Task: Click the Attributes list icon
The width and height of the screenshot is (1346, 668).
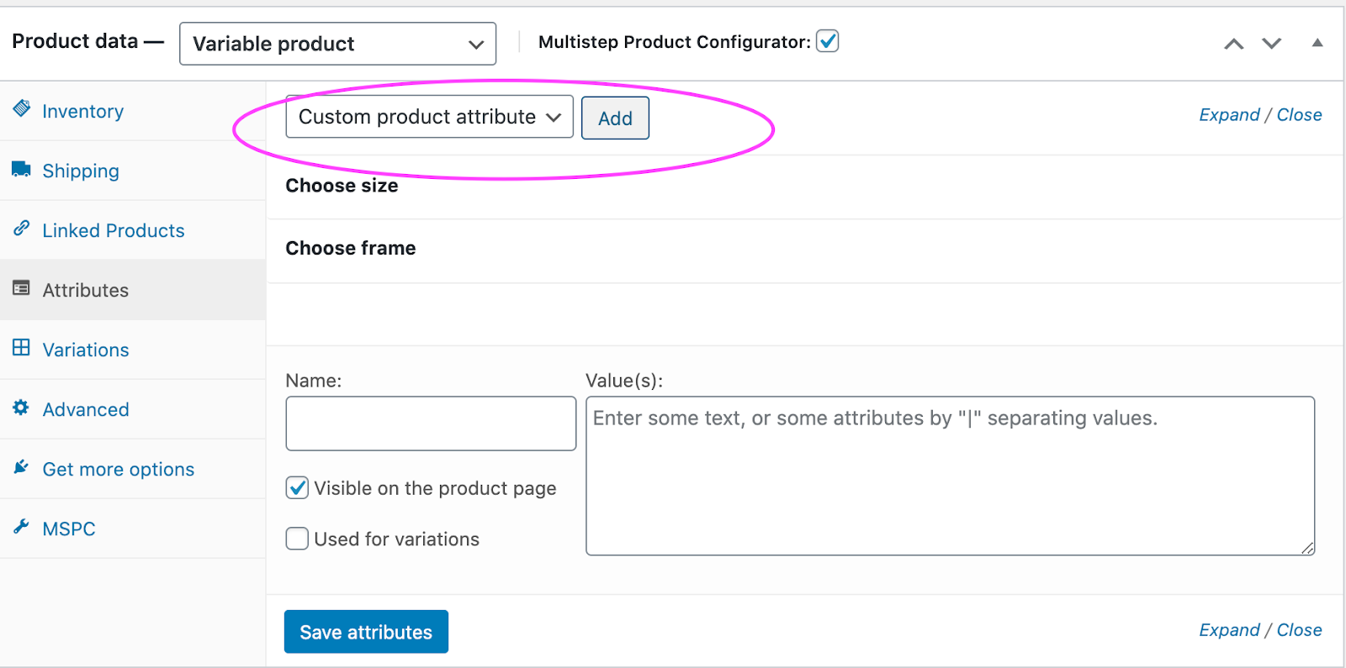Action: tap(22, 288)
